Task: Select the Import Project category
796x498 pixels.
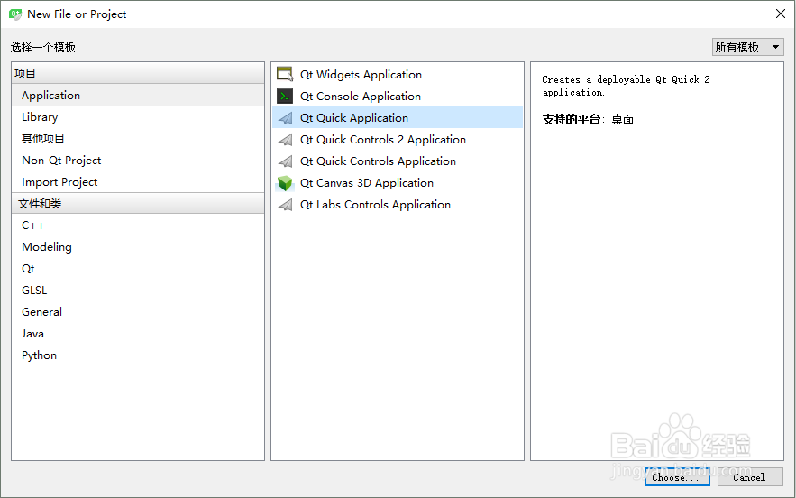Action: (138, 182)
